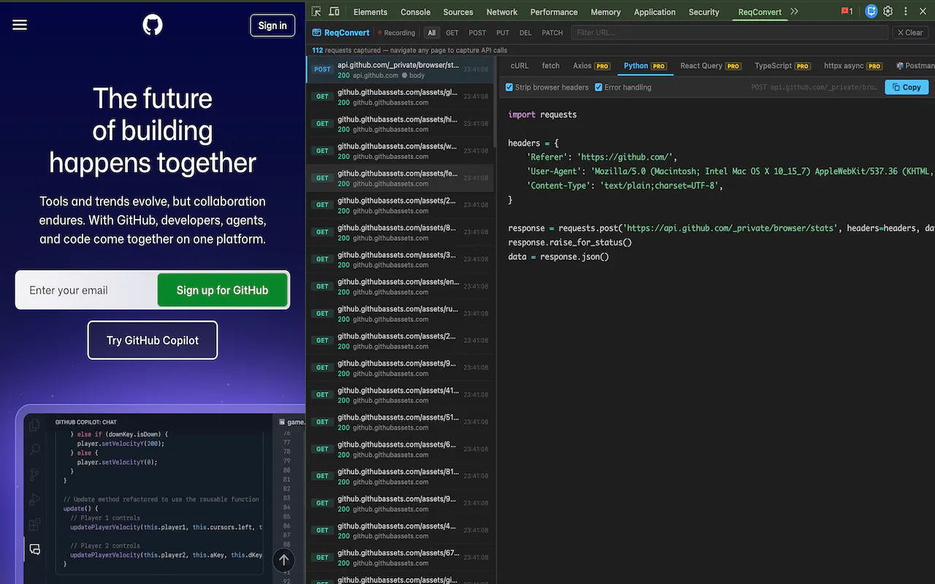Open the DevTools error count flag
Image resolution: width=935 pixels, height=584 pixels.
tap(847, 12)
